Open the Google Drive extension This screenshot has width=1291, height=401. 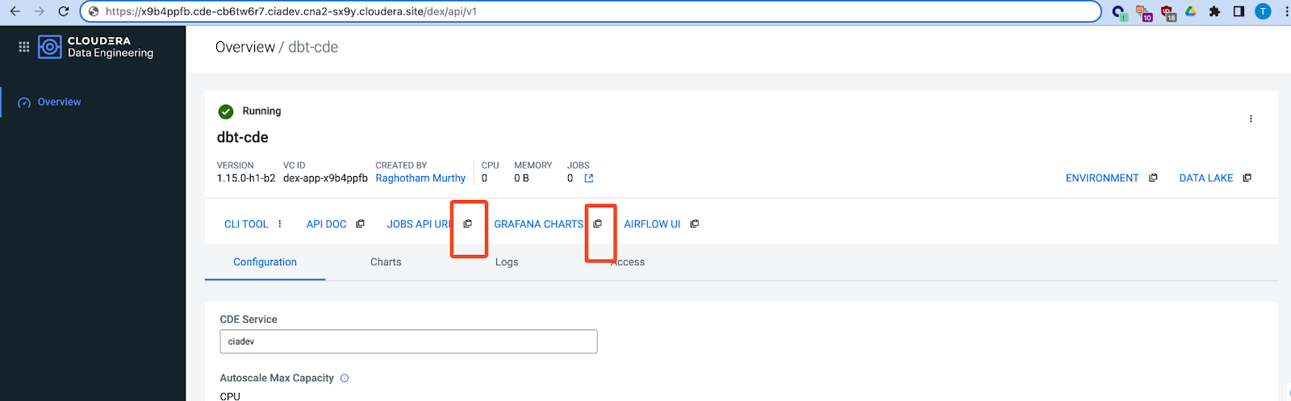[x=1190, y=11]
